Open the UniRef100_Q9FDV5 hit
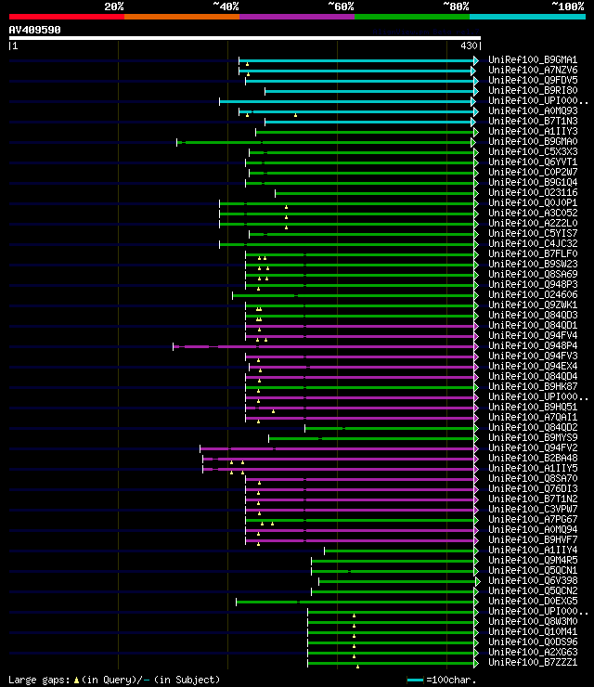The height and width of the screenshot is (687, 594). pos(533,80)
